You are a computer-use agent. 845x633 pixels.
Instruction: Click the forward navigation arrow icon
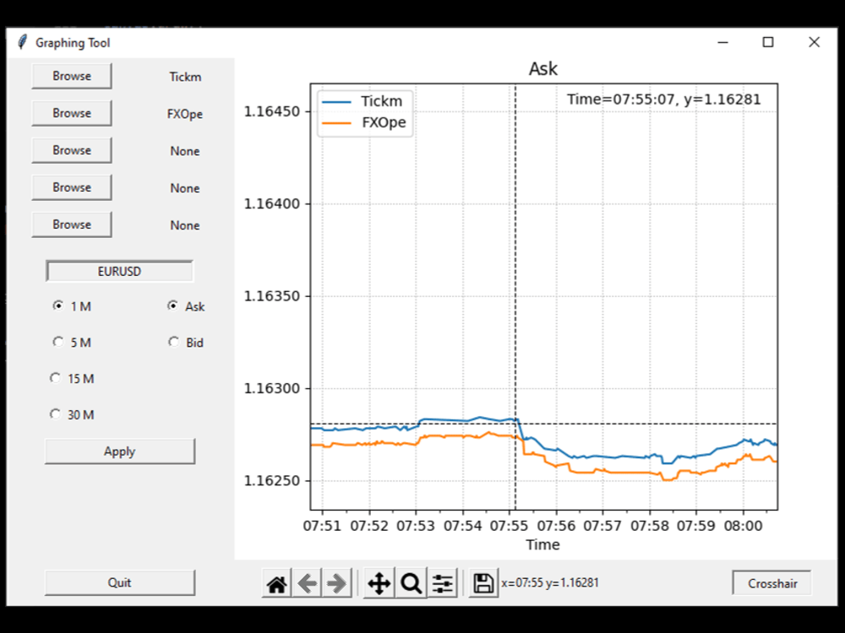[x=336, y=582]
